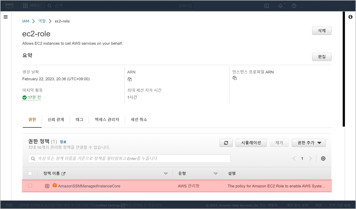Open the info panel icon
The height and width of the screenshot is (209, 356).
[x=350, y=17]
